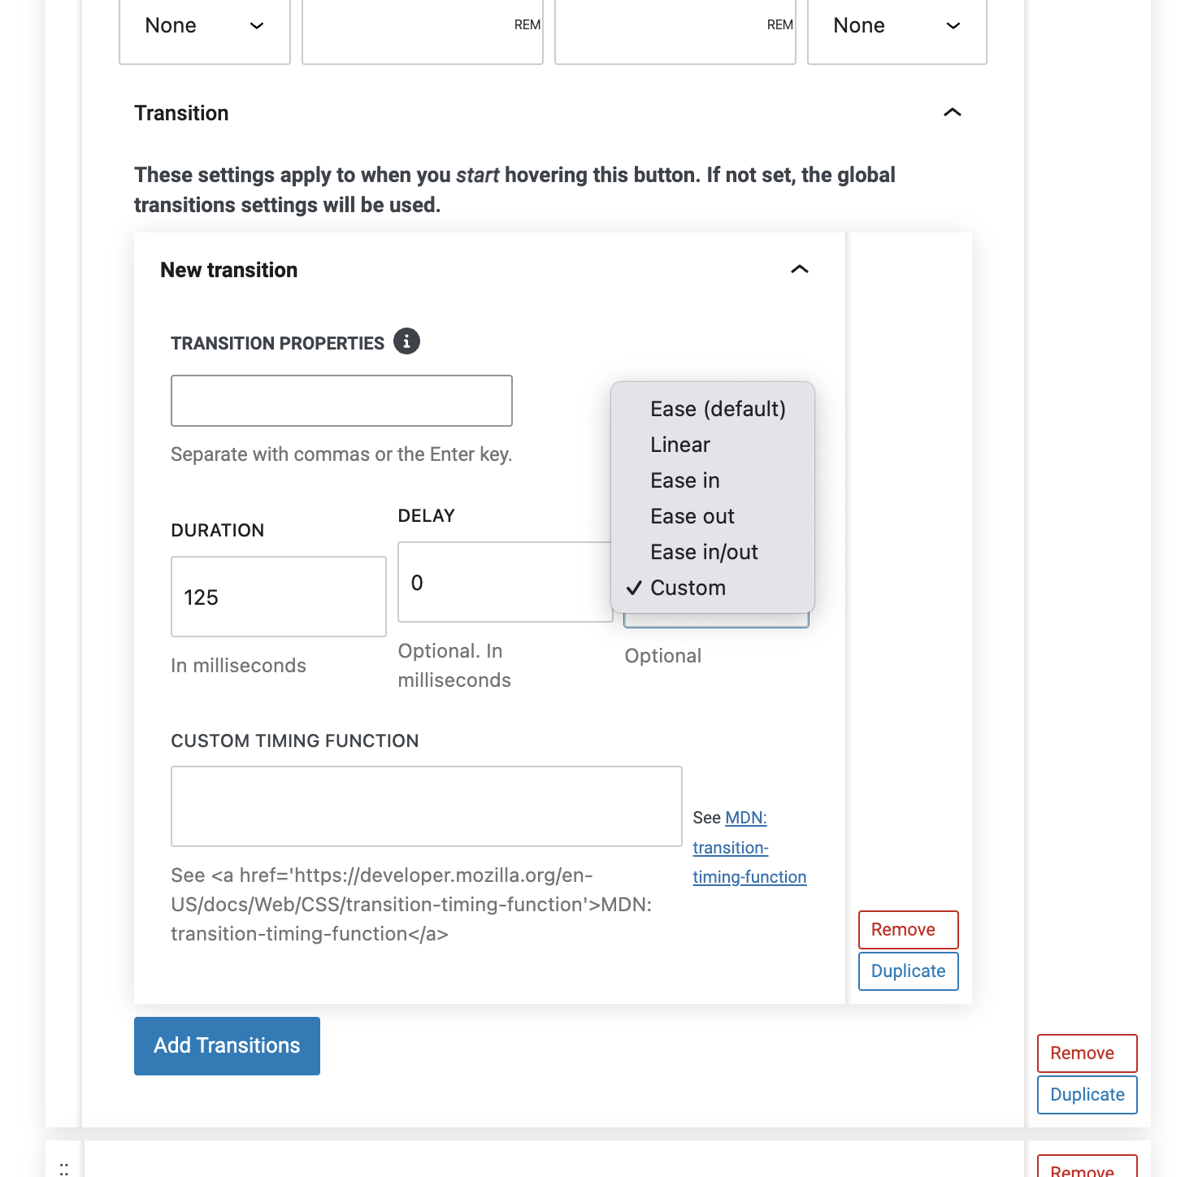The width and height of the screenshot is (1198, 1177).
Task: Click the Transition Properties input field
Action: tap(341, 401)
